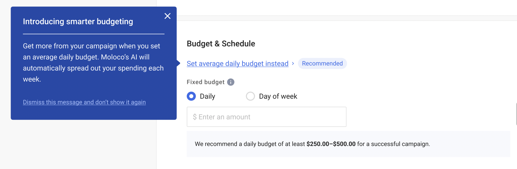
Task: Click the chevron after the daily budget link
Action: click(293, 63)
